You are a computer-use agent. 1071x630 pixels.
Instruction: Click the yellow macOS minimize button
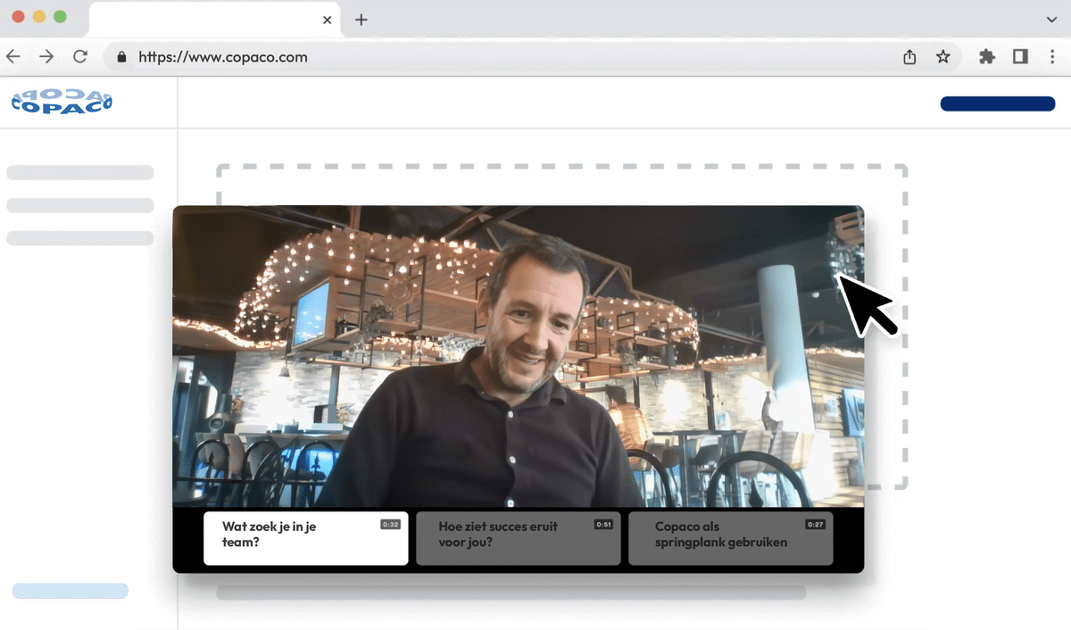pyautogui.click(x=38, y=17)
